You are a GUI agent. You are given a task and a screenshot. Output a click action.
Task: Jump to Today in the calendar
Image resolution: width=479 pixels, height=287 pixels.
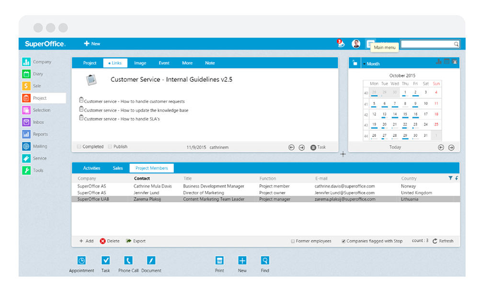(x=395, y=147)
